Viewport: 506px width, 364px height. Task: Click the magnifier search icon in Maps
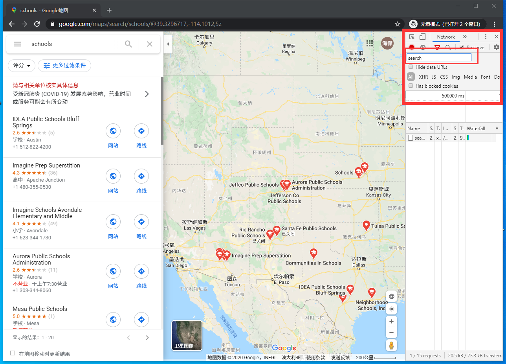[128, 44]
